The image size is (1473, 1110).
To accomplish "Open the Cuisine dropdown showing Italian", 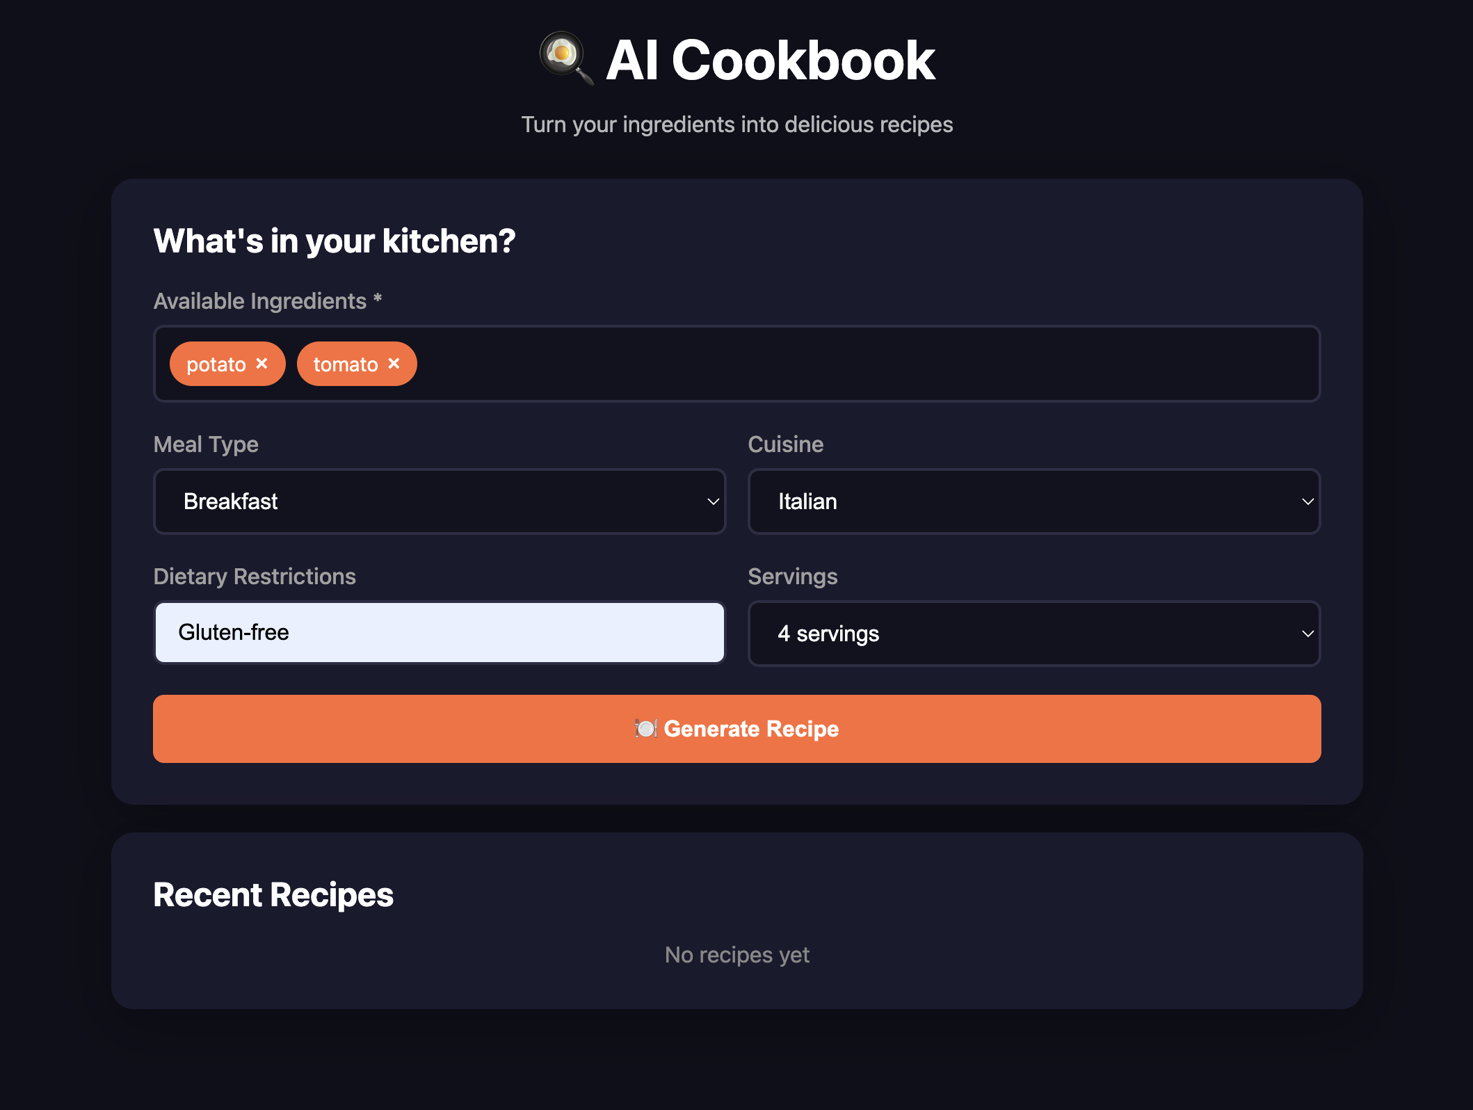I will tap(1034, 501).
